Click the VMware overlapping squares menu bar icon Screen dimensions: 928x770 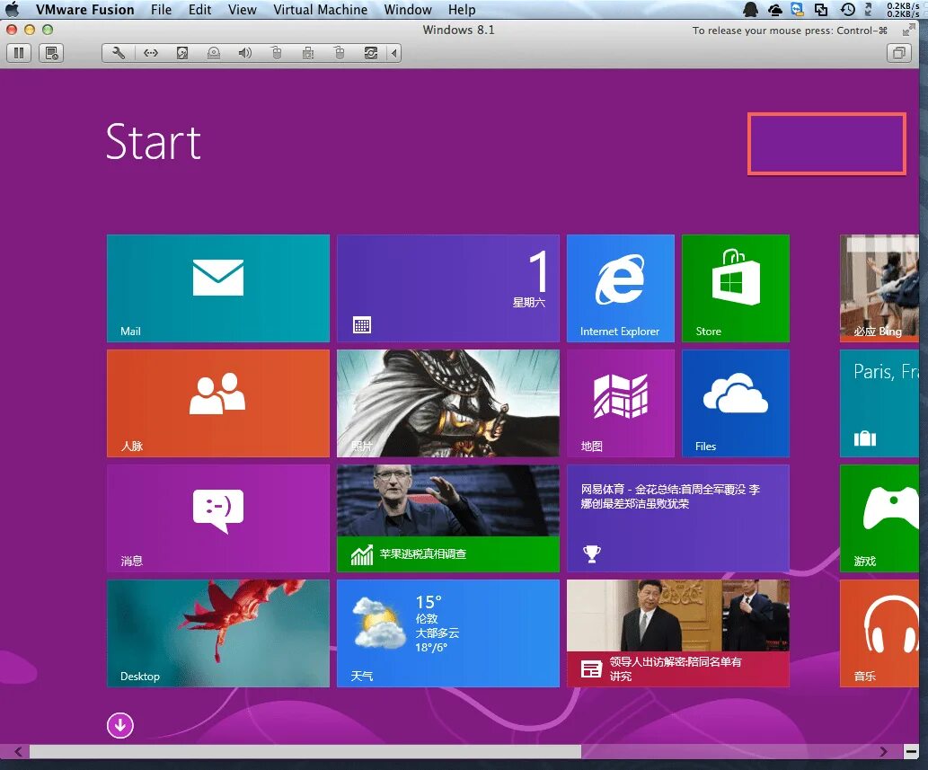tap(821, 10)
